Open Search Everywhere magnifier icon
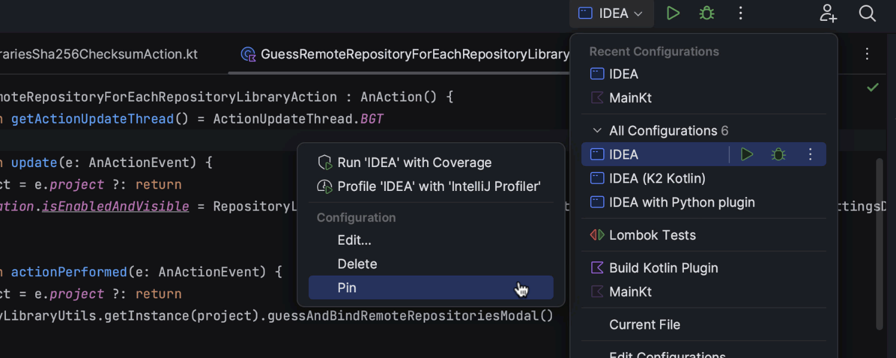This screenshot has width=896, height=358. click(867, 13)
